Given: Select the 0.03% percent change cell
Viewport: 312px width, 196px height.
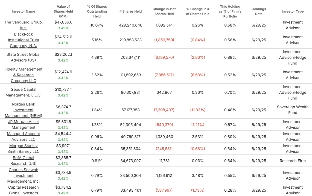Looking at the screenshot, I should [x=198, y=161].
